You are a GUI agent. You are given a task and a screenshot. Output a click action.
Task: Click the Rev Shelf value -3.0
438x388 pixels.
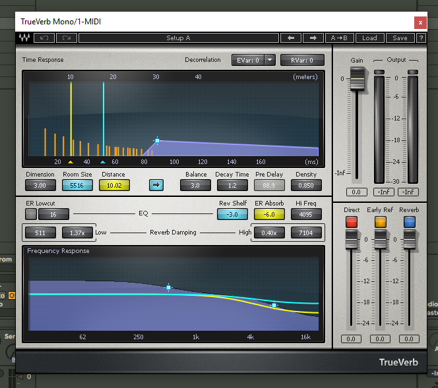pyautogui.click(x=232, y=214)
